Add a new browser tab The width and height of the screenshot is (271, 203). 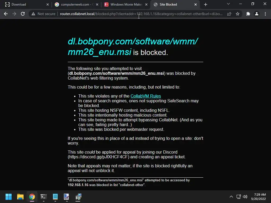205,4
